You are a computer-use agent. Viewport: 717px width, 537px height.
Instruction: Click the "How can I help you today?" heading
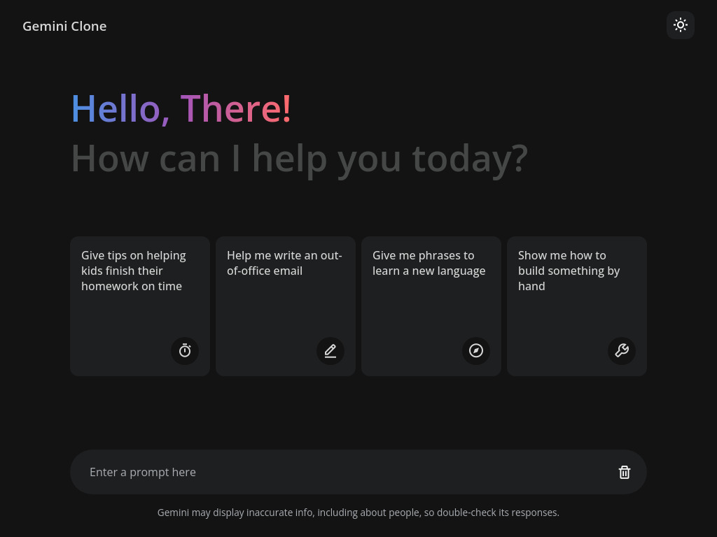click(x=299, y=158)
